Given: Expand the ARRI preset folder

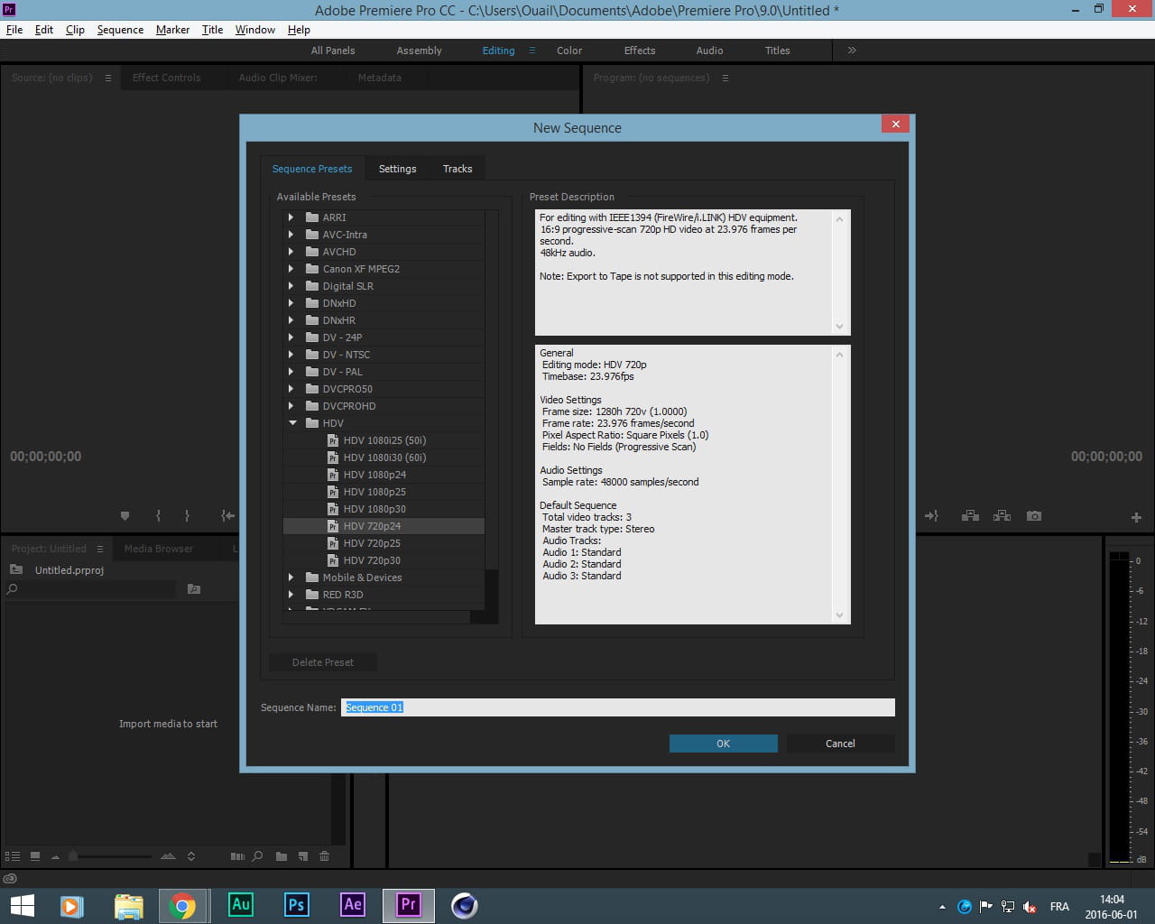Looking at the screenshot, I should (291, 217).
